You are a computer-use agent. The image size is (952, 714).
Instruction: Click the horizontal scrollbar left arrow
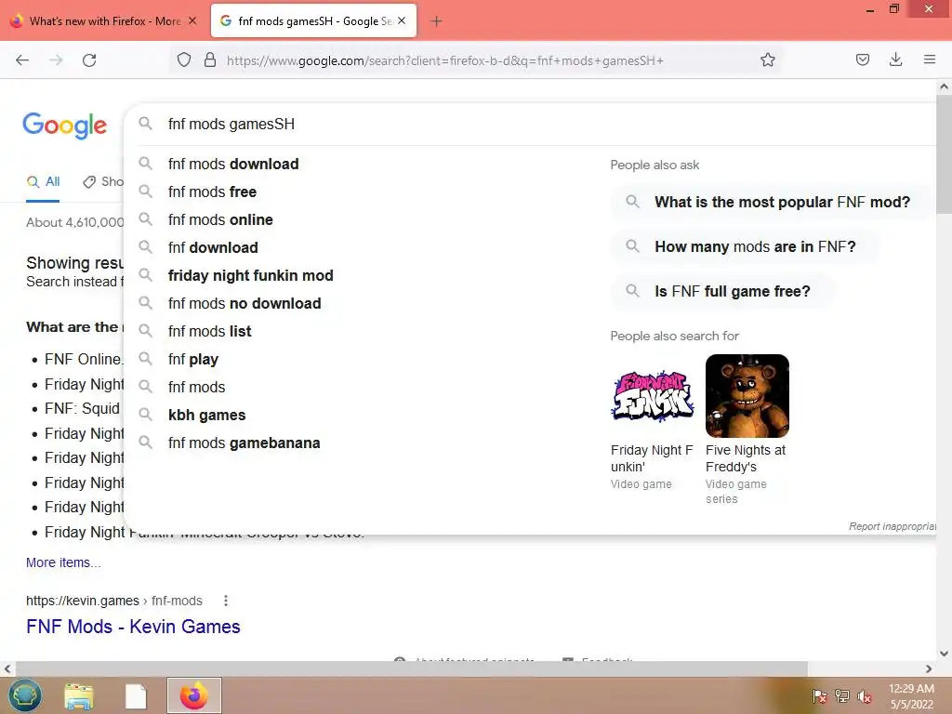(7, 668)
